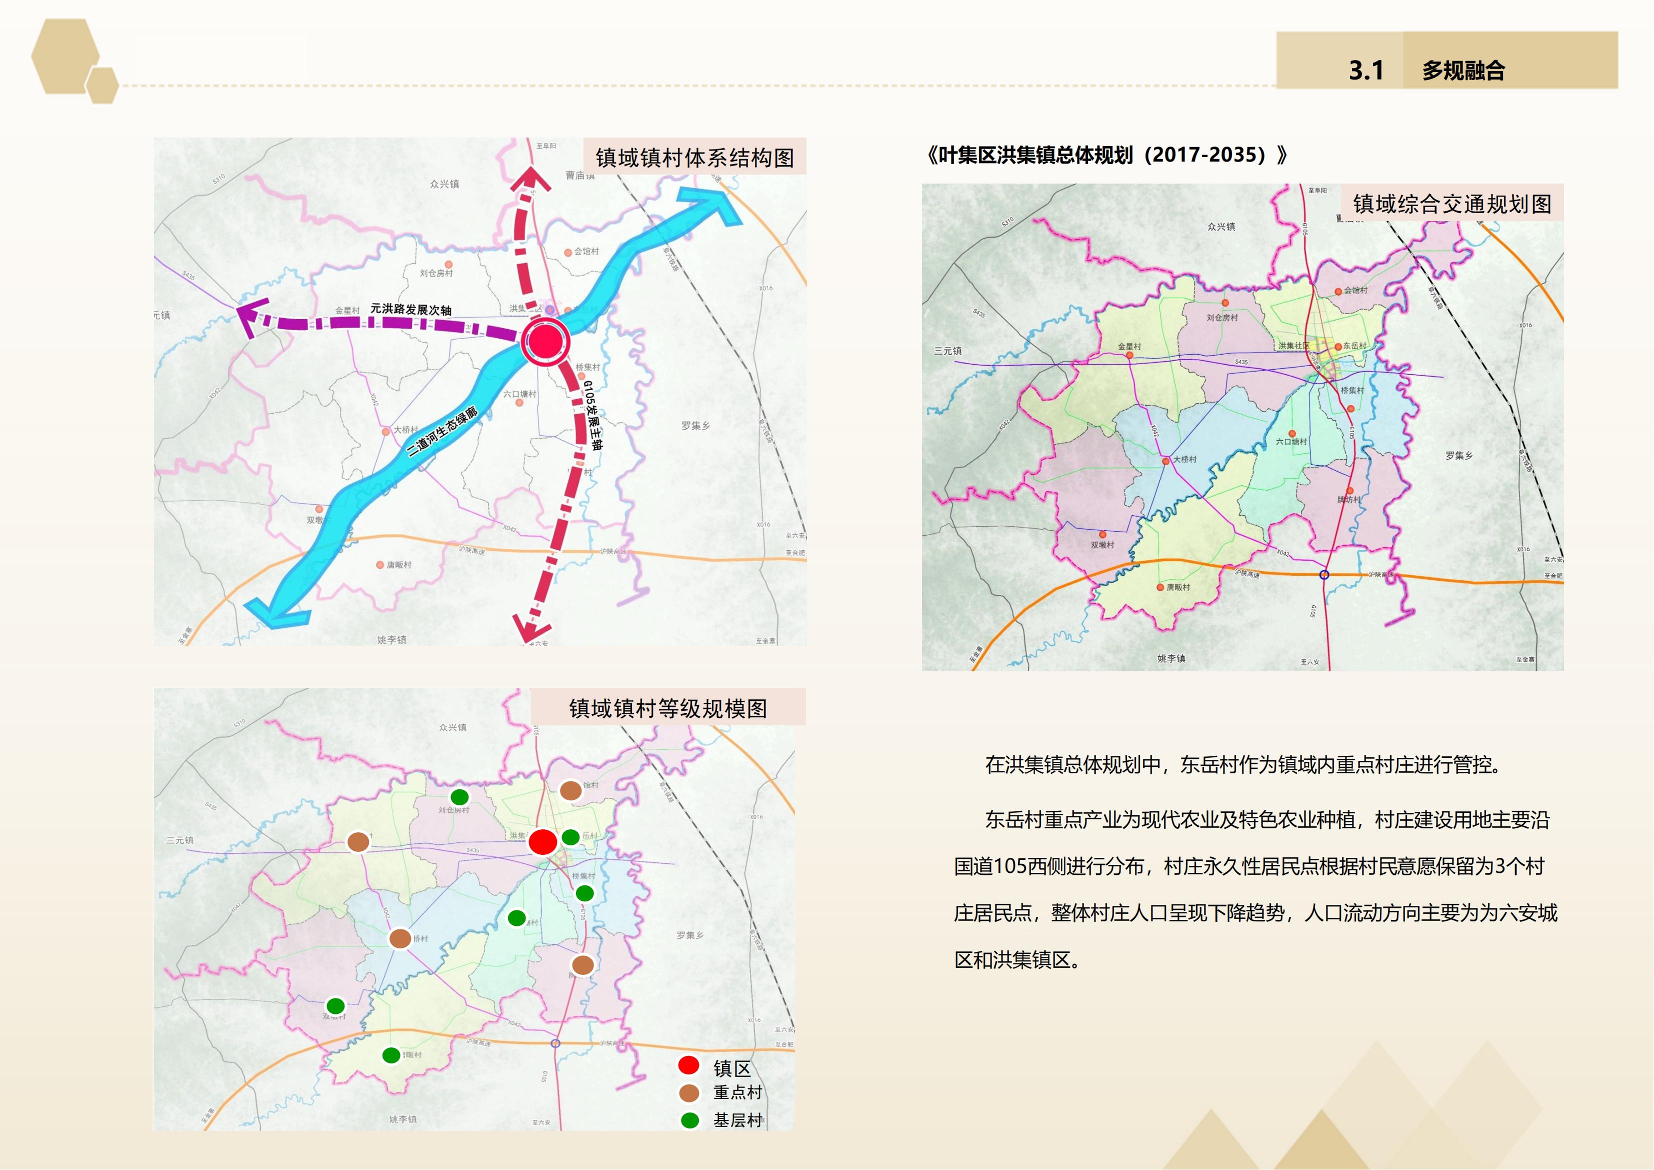This screenshot has width=1654, height=1170.
Task: Click the 三元镇 label in the 交通规划图 map
Action: click(948, 351)
